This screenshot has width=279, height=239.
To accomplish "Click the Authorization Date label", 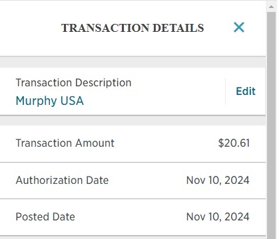I will pos(62,180).
